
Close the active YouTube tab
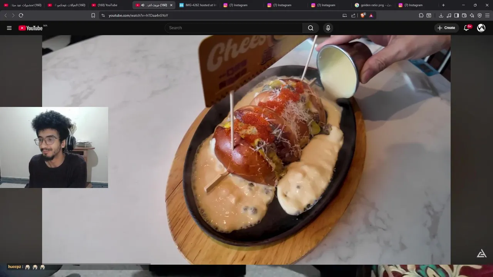[x=171, y=5]
